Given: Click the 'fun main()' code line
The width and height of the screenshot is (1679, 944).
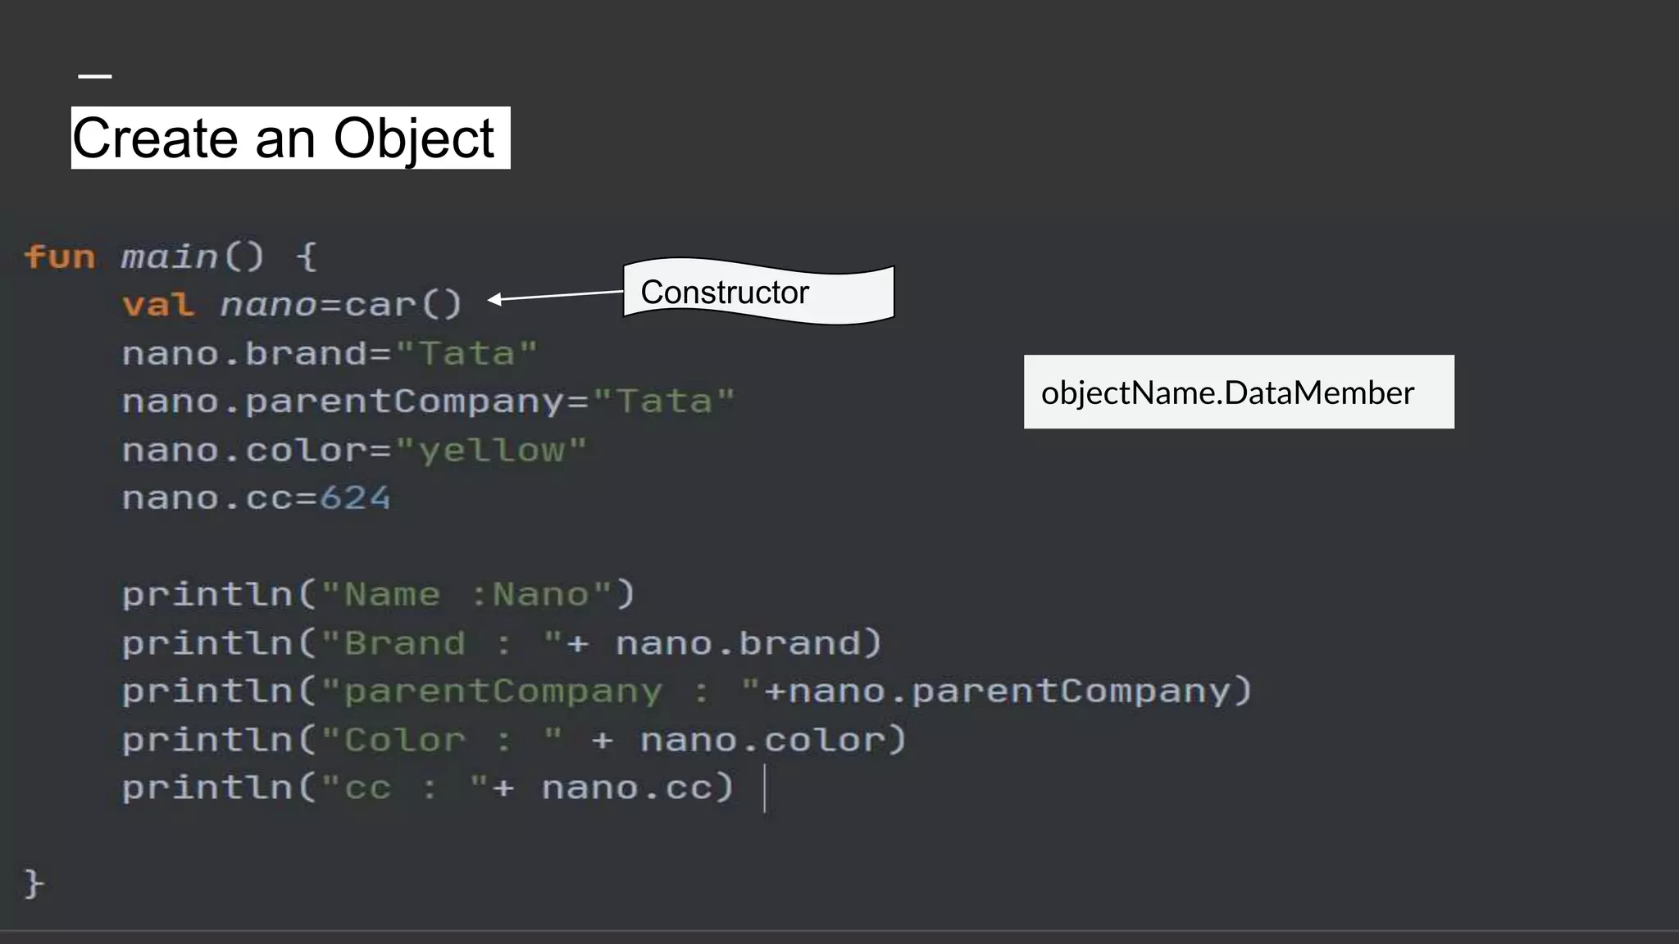Looking at the screenshot, I should pos(170,257).
